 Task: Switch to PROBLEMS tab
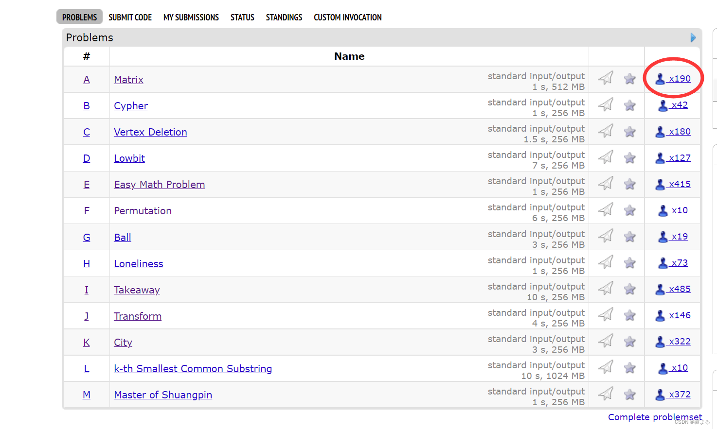click(79, 17)
